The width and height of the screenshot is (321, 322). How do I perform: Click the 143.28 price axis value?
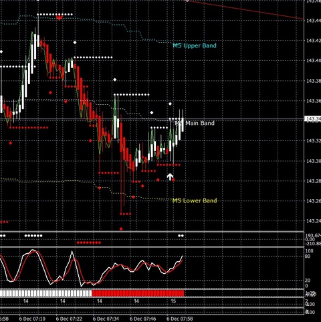coord(314,181)
